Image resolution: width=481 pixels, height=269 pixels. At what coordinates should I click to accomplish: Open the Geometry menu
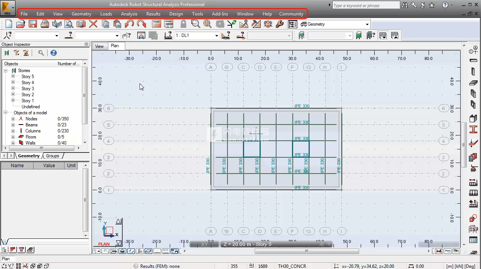tap(81, 14)
